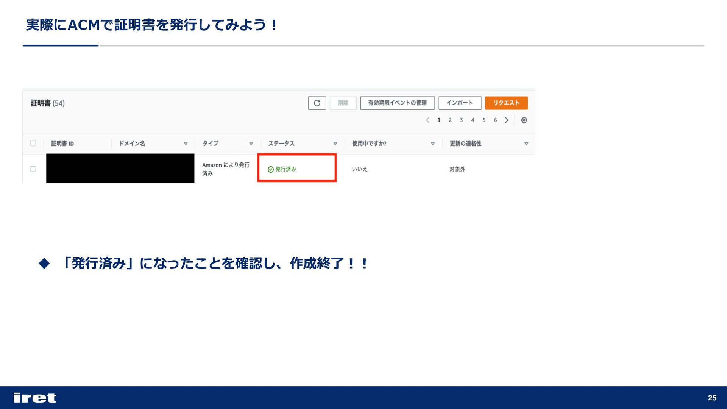727x409 pixels.
Task: Refresh the certificate list
Action: coord(317,103)
